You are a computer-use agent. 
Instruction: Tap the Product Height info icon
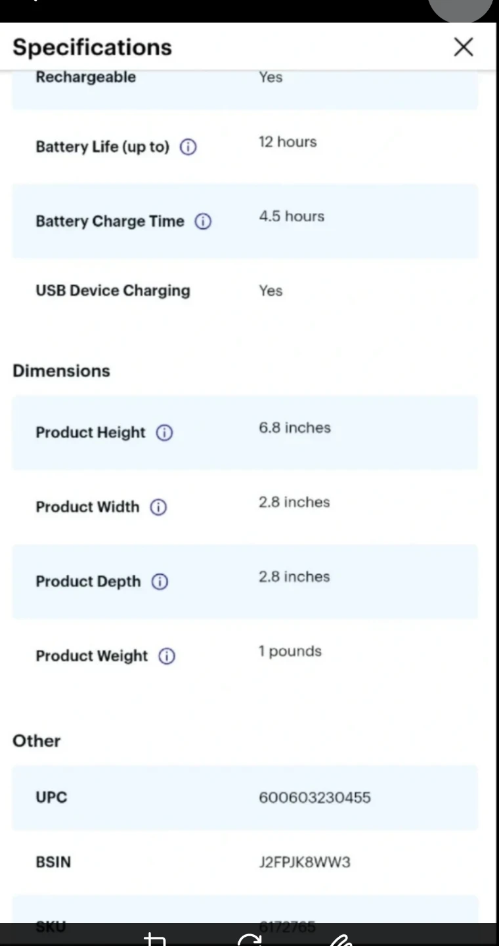(164, 433)
